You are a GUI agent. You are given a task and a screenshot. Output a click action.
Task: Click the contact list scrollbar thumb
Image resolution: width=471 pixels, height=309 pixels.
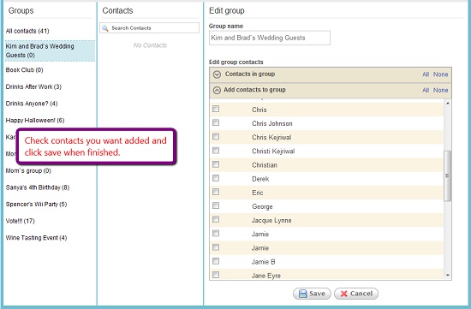pos(448,175)
